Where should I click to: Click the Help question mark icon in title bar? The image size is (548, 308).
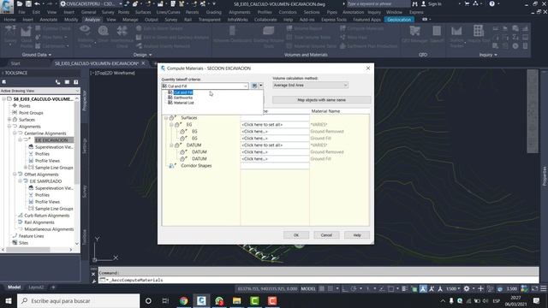(x=492, y=3)
